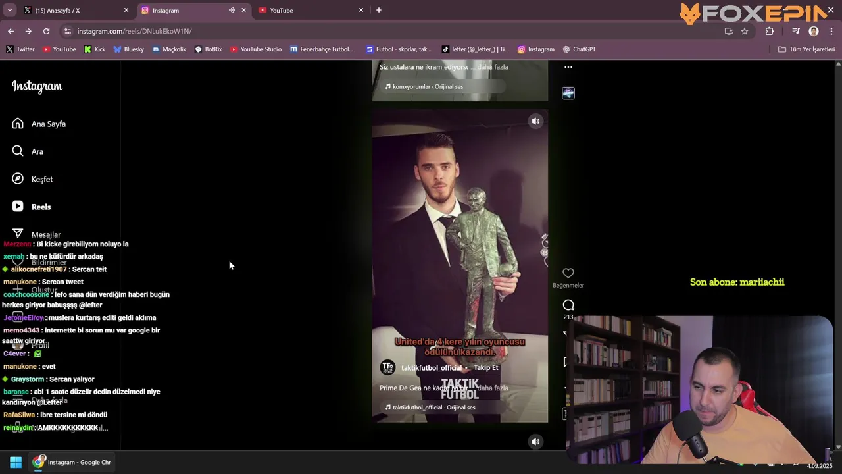Image resolution: width=842 pixels, height=474 pixels.
Task: Toggle sound on the next reel below
Action: (535, 442)
